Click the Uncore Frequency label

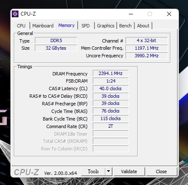(104, 56)
